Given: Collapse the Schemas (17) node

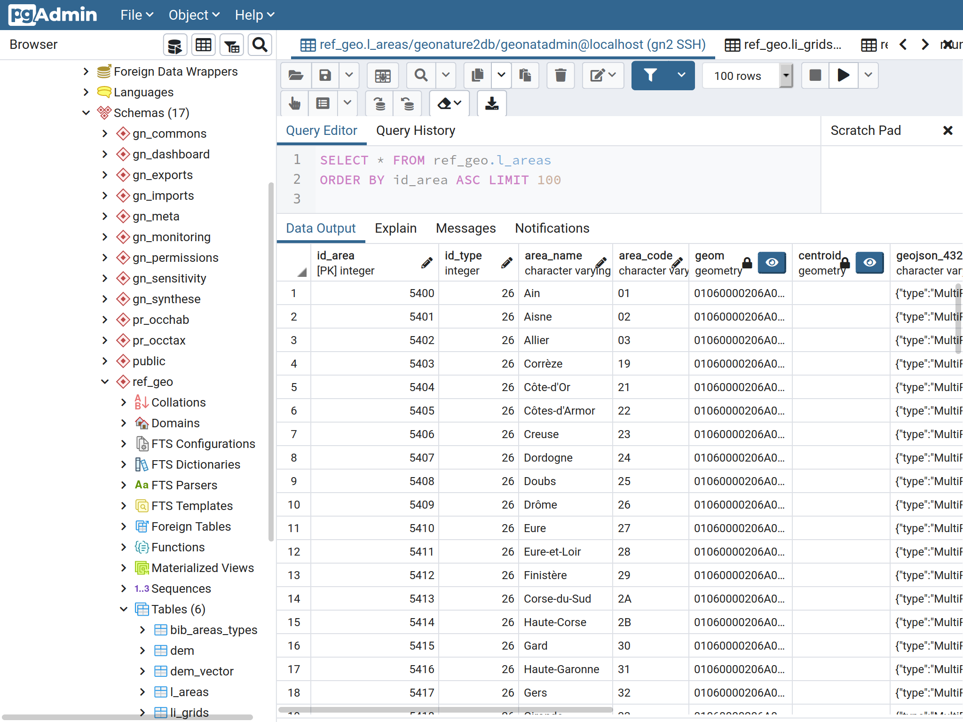Looking at the screenshot, I should click(86, 113).
